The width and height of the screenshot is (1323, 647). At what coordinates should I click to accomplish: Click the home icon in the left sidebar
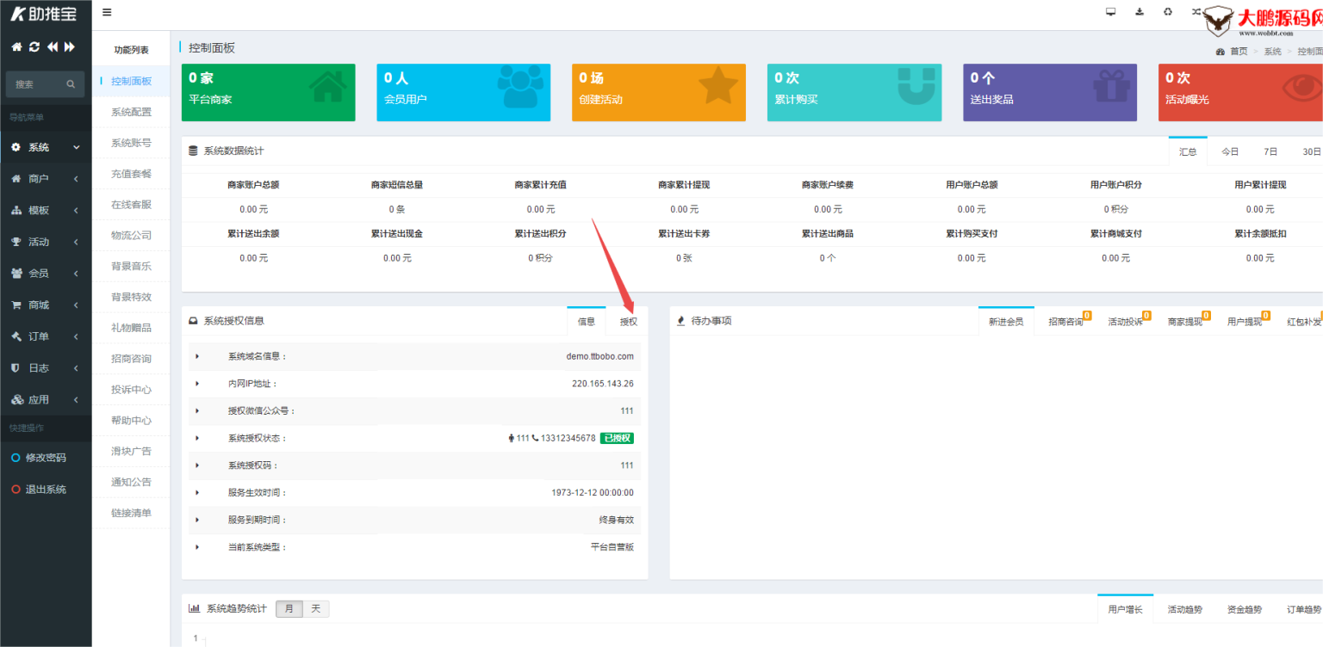[x=16, y=47]
